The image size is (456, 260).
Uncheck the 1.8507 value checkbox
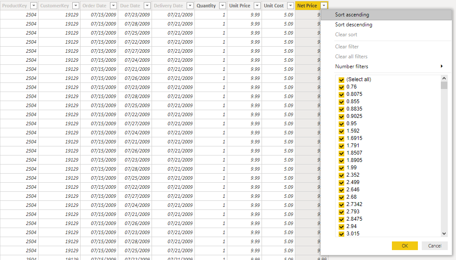pyautogui.click(x=341, y=153)
